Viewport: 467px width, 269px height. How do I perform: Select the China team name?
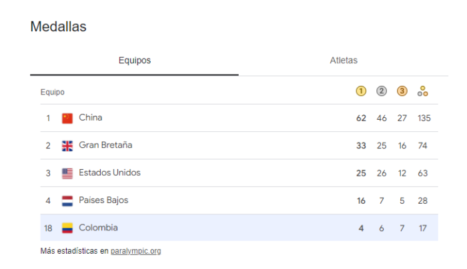pos(91,118)
